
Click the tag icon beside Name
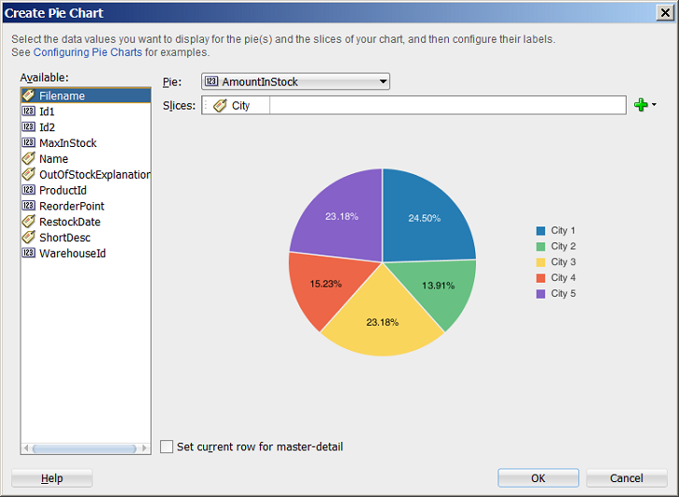click(29, 158)
